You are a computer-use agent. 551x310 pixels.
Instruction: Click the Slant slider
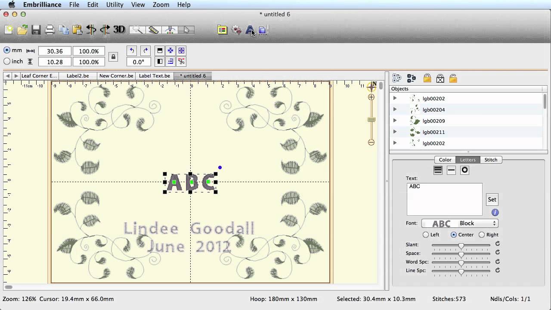(x=461, y=245)
